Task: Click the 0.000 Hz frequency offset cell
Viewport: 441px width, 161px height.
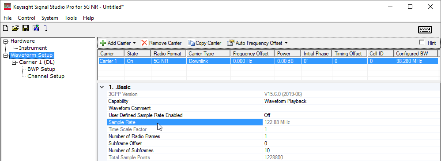Action: 253,61
